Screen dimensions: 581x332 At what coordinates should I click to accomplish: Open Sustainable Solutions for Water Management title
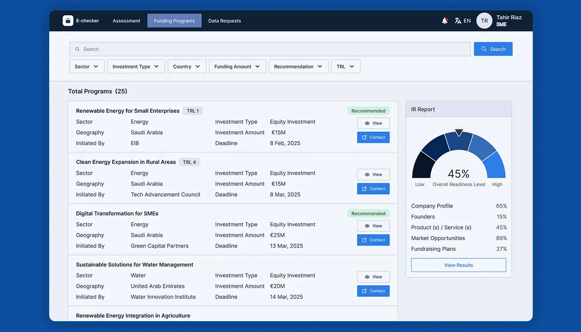(134, 265)
